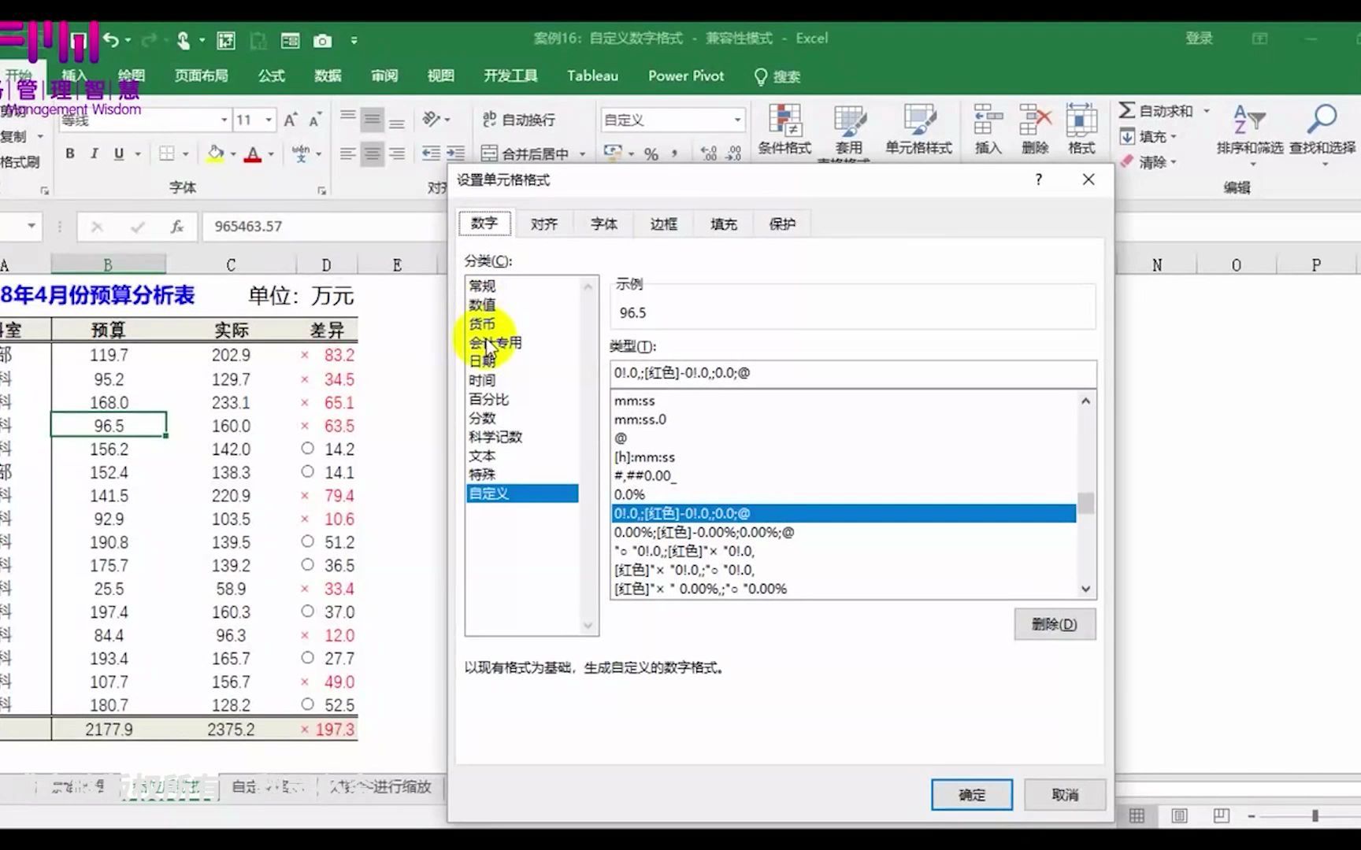
Task: Toggle italic formatting
Action: click(x=94, y=153)
